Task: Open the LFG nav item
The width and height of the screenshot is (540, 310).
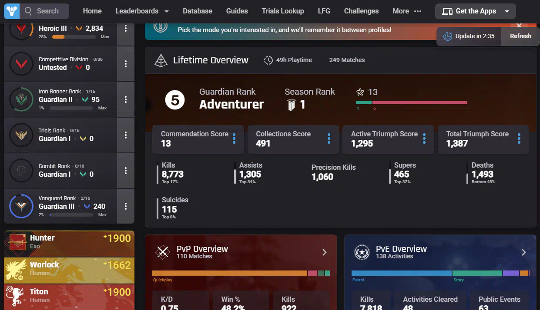Action: coord(324,11)
